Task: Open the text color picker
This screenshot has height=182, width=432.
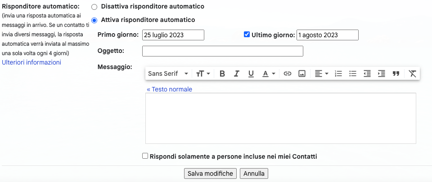Action: pos(269,74)
